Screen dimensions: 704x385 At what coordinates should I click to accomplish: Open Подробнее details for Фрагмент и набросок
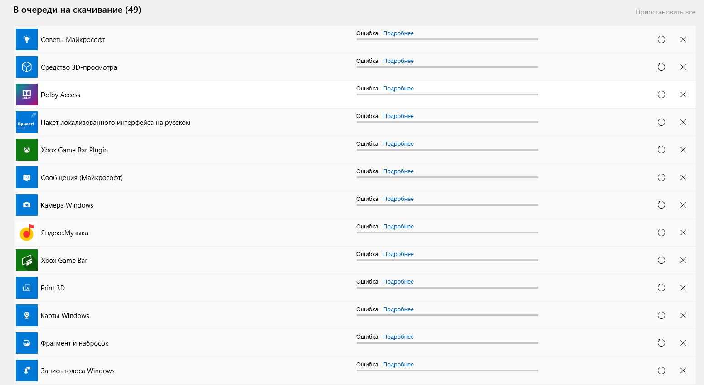[398, 337]
